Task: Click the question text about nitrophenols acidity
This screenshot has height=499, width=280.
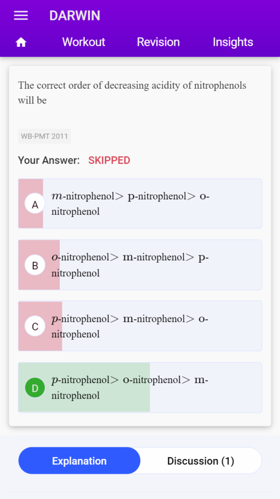Action: click(x=132, y=93)
